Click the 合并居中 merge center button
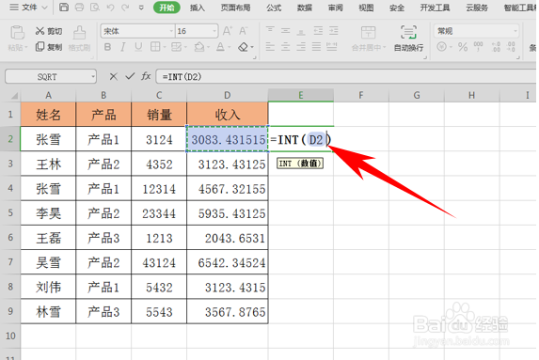Screen dimensions: 539x360 [x=369, y=39]
